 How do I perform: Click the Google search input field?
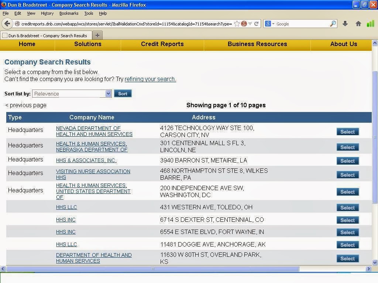tap(302, 24)
